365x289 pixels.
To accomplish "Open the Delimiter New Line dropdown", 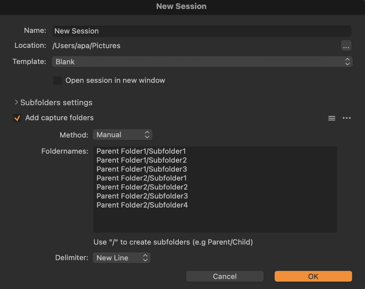I will coord(122,257).
